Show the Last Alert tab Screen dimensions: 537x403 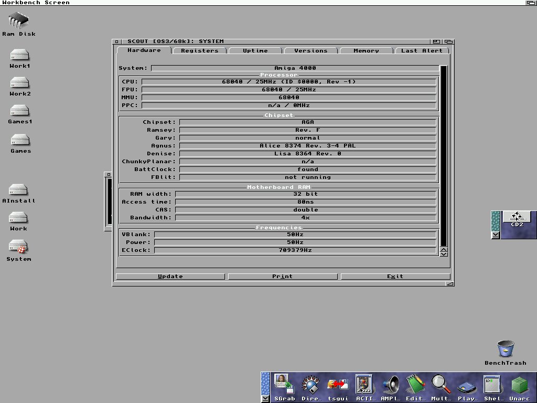422,51
